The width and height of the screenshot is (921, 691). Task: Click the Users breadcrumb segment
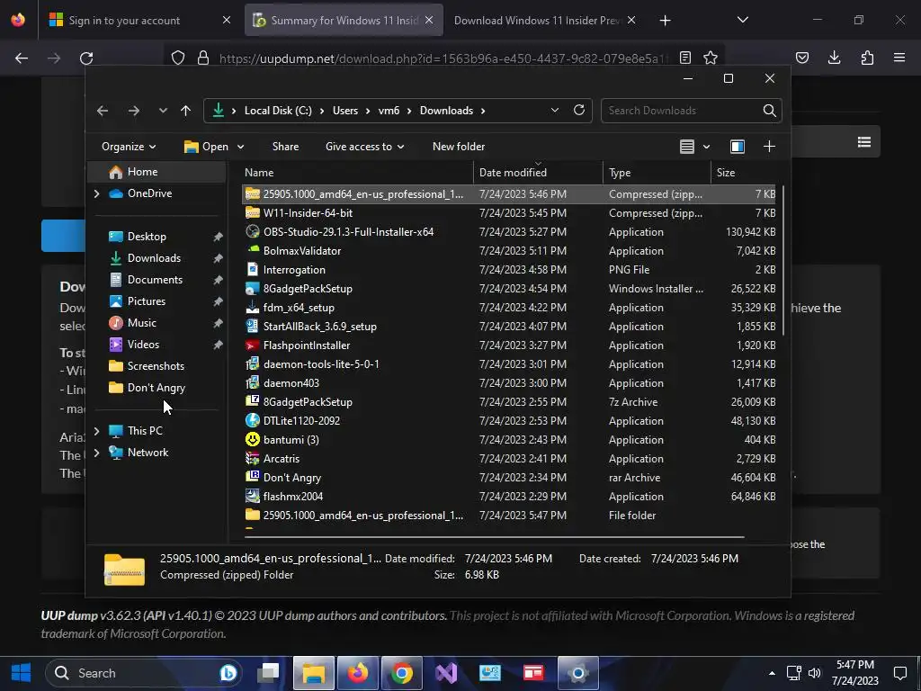[344, 111]
